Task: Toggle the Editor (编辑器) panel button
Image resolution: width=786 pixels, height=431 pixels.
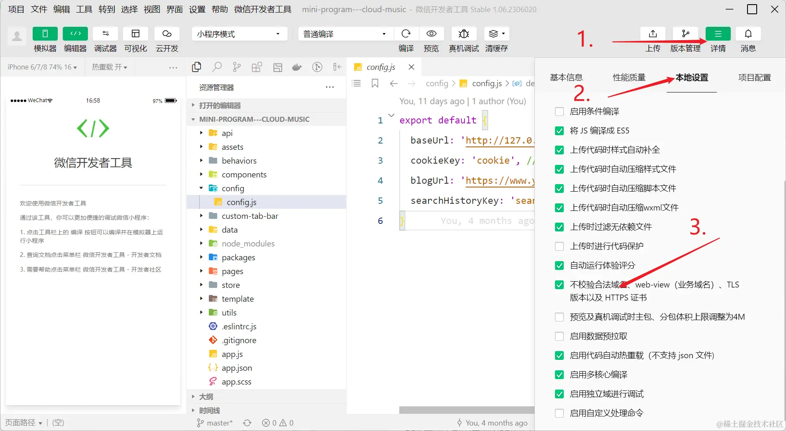Action: point(75,34)
